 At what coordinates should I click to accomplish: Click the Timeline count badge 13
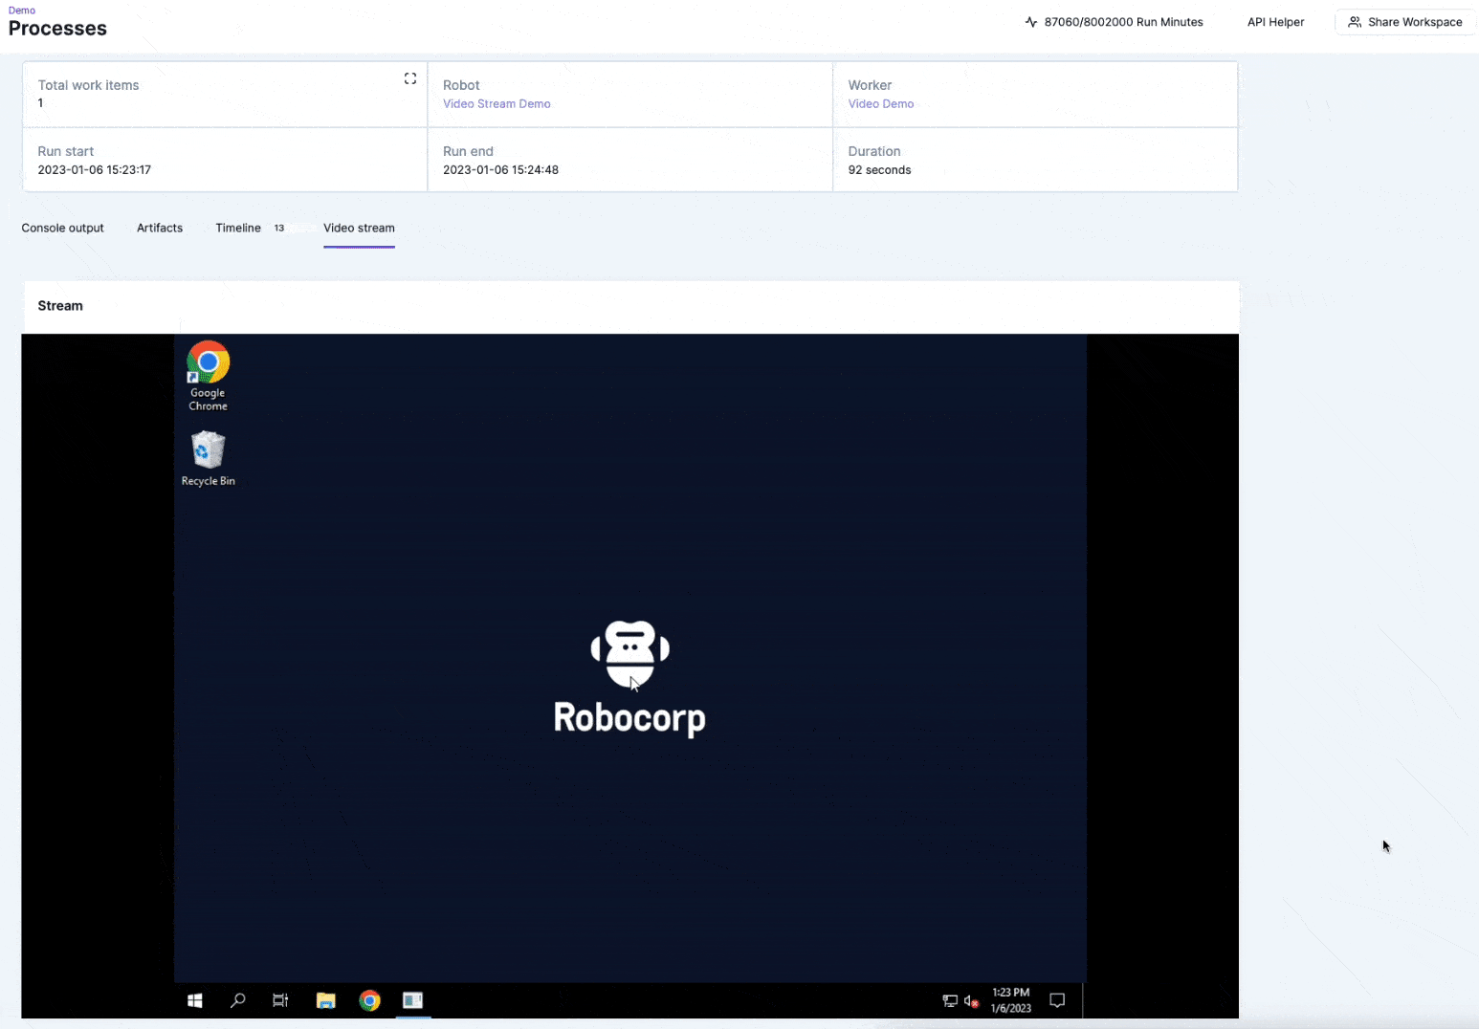pos(279,228)
